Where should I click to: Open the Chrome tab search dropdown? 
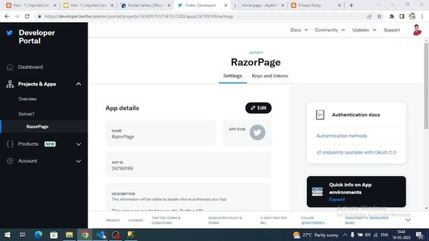[379, 5]
